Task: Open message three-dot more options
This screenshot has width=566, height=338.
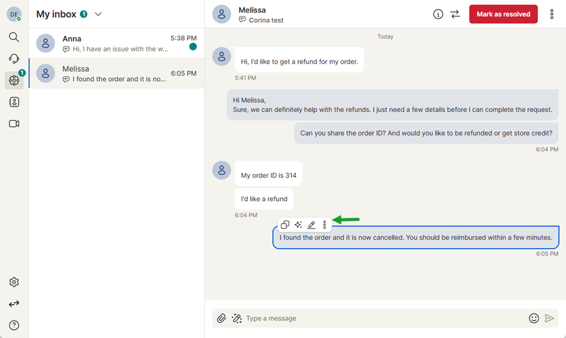Action: point(325,225)
